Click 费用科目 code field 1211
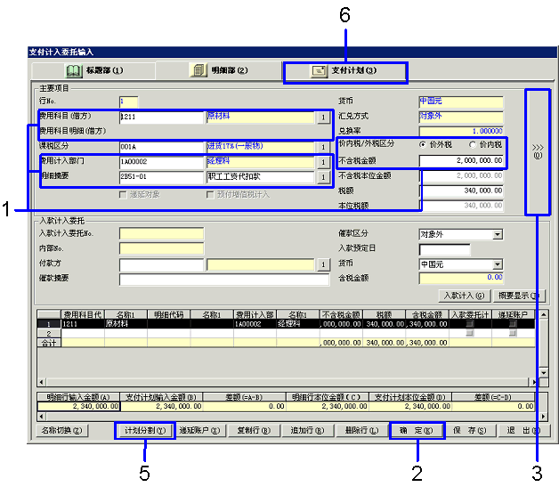 (161, 117)
